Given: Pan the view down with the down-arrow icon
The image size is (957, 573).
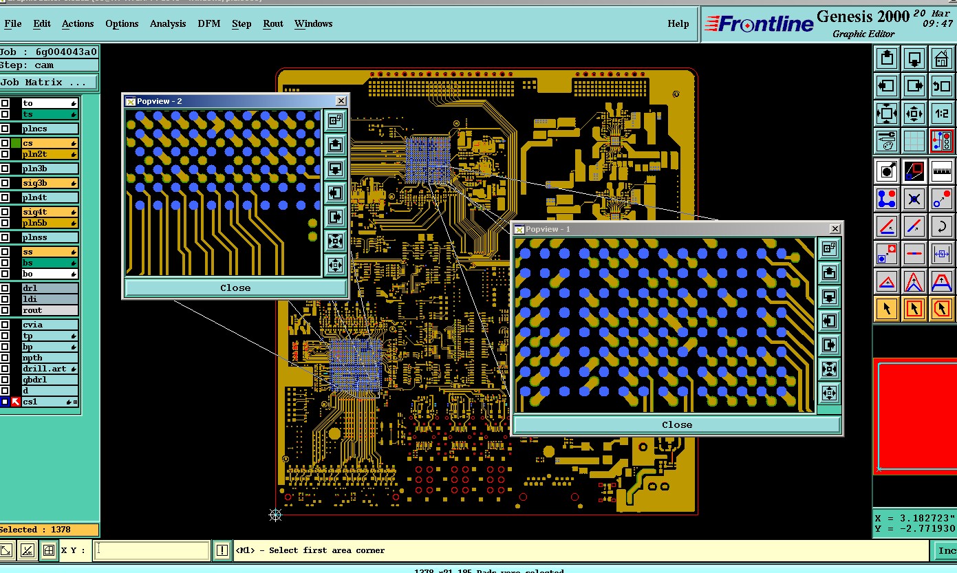Looking at the screenshot, I should click(x=914, y=58).
